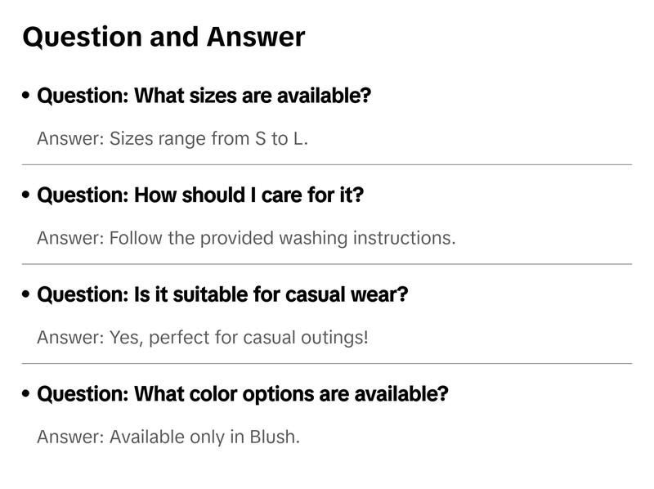Click the answer "Available only in Blush."
This screenshot has height=489, width=654.
tap(168, 437)
